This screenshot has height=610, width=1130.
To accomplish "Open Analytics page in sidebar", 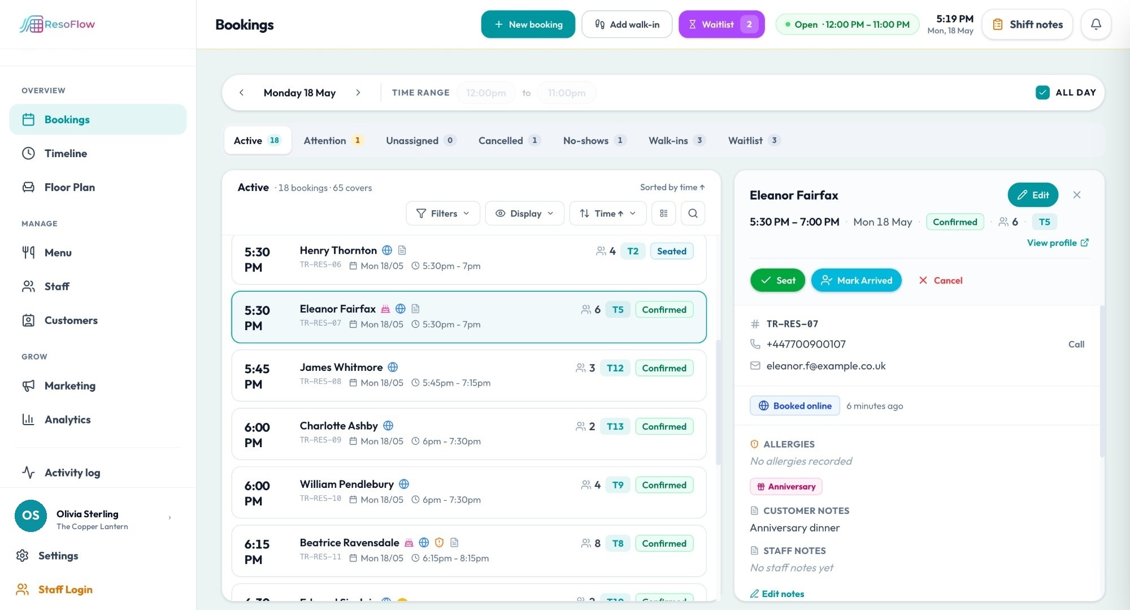I will pos(98,419).
